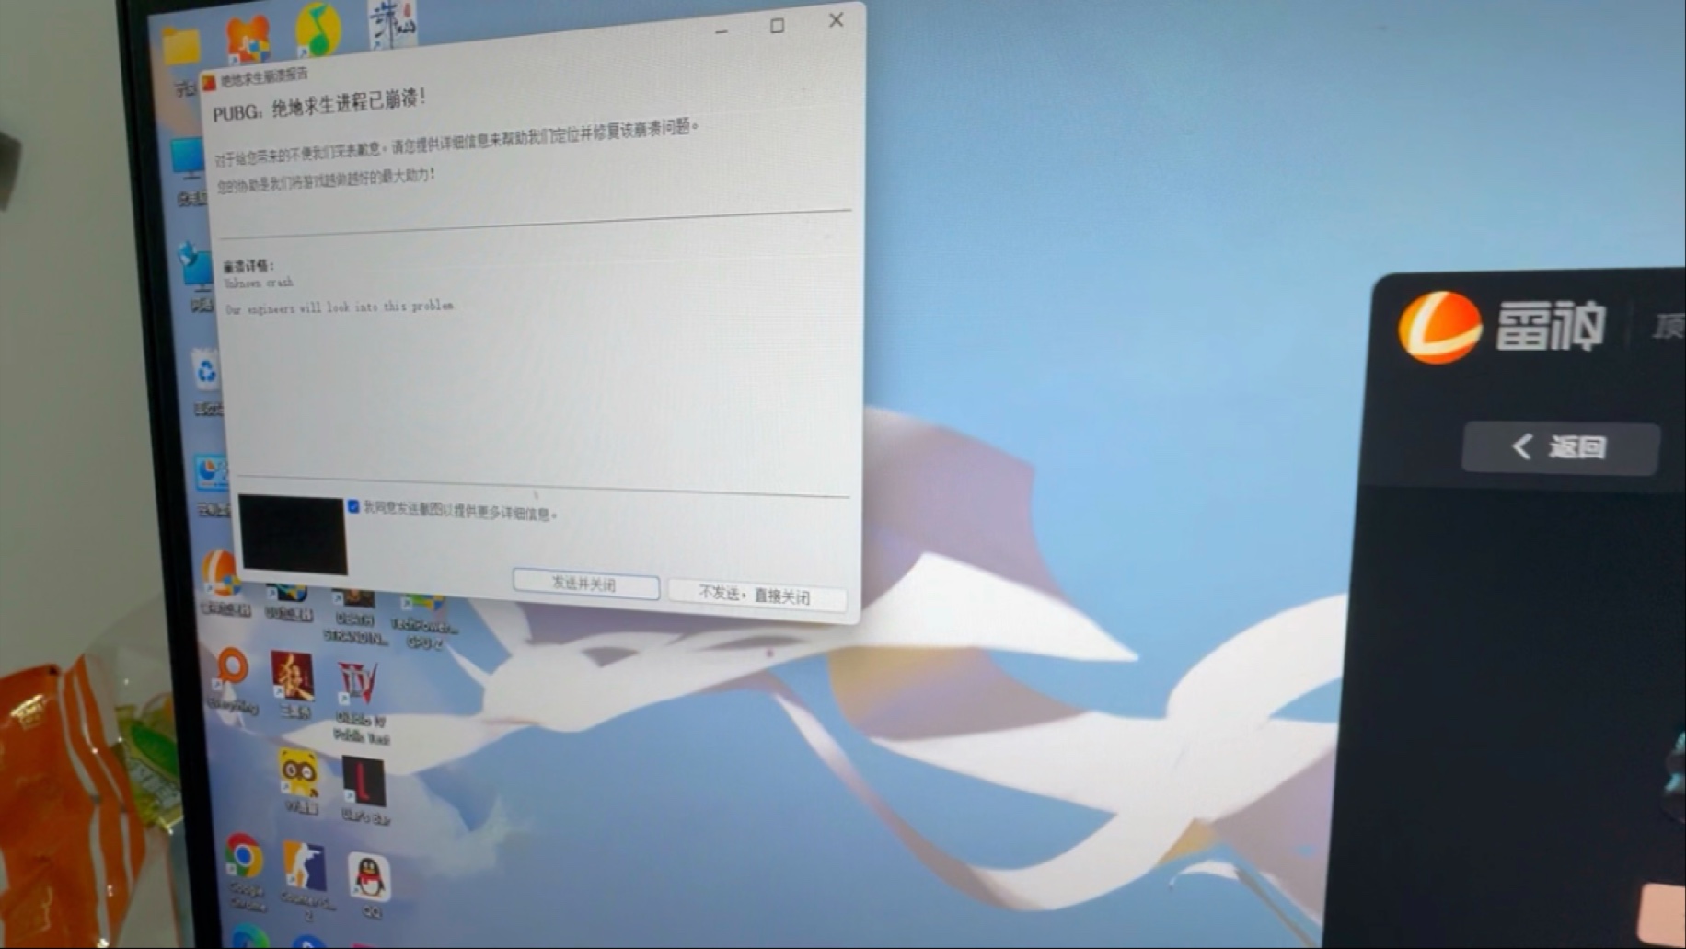1686x949 pixels.
Task: Open the UU加速器 desktop shortcut
Action: tap(288, 603)
